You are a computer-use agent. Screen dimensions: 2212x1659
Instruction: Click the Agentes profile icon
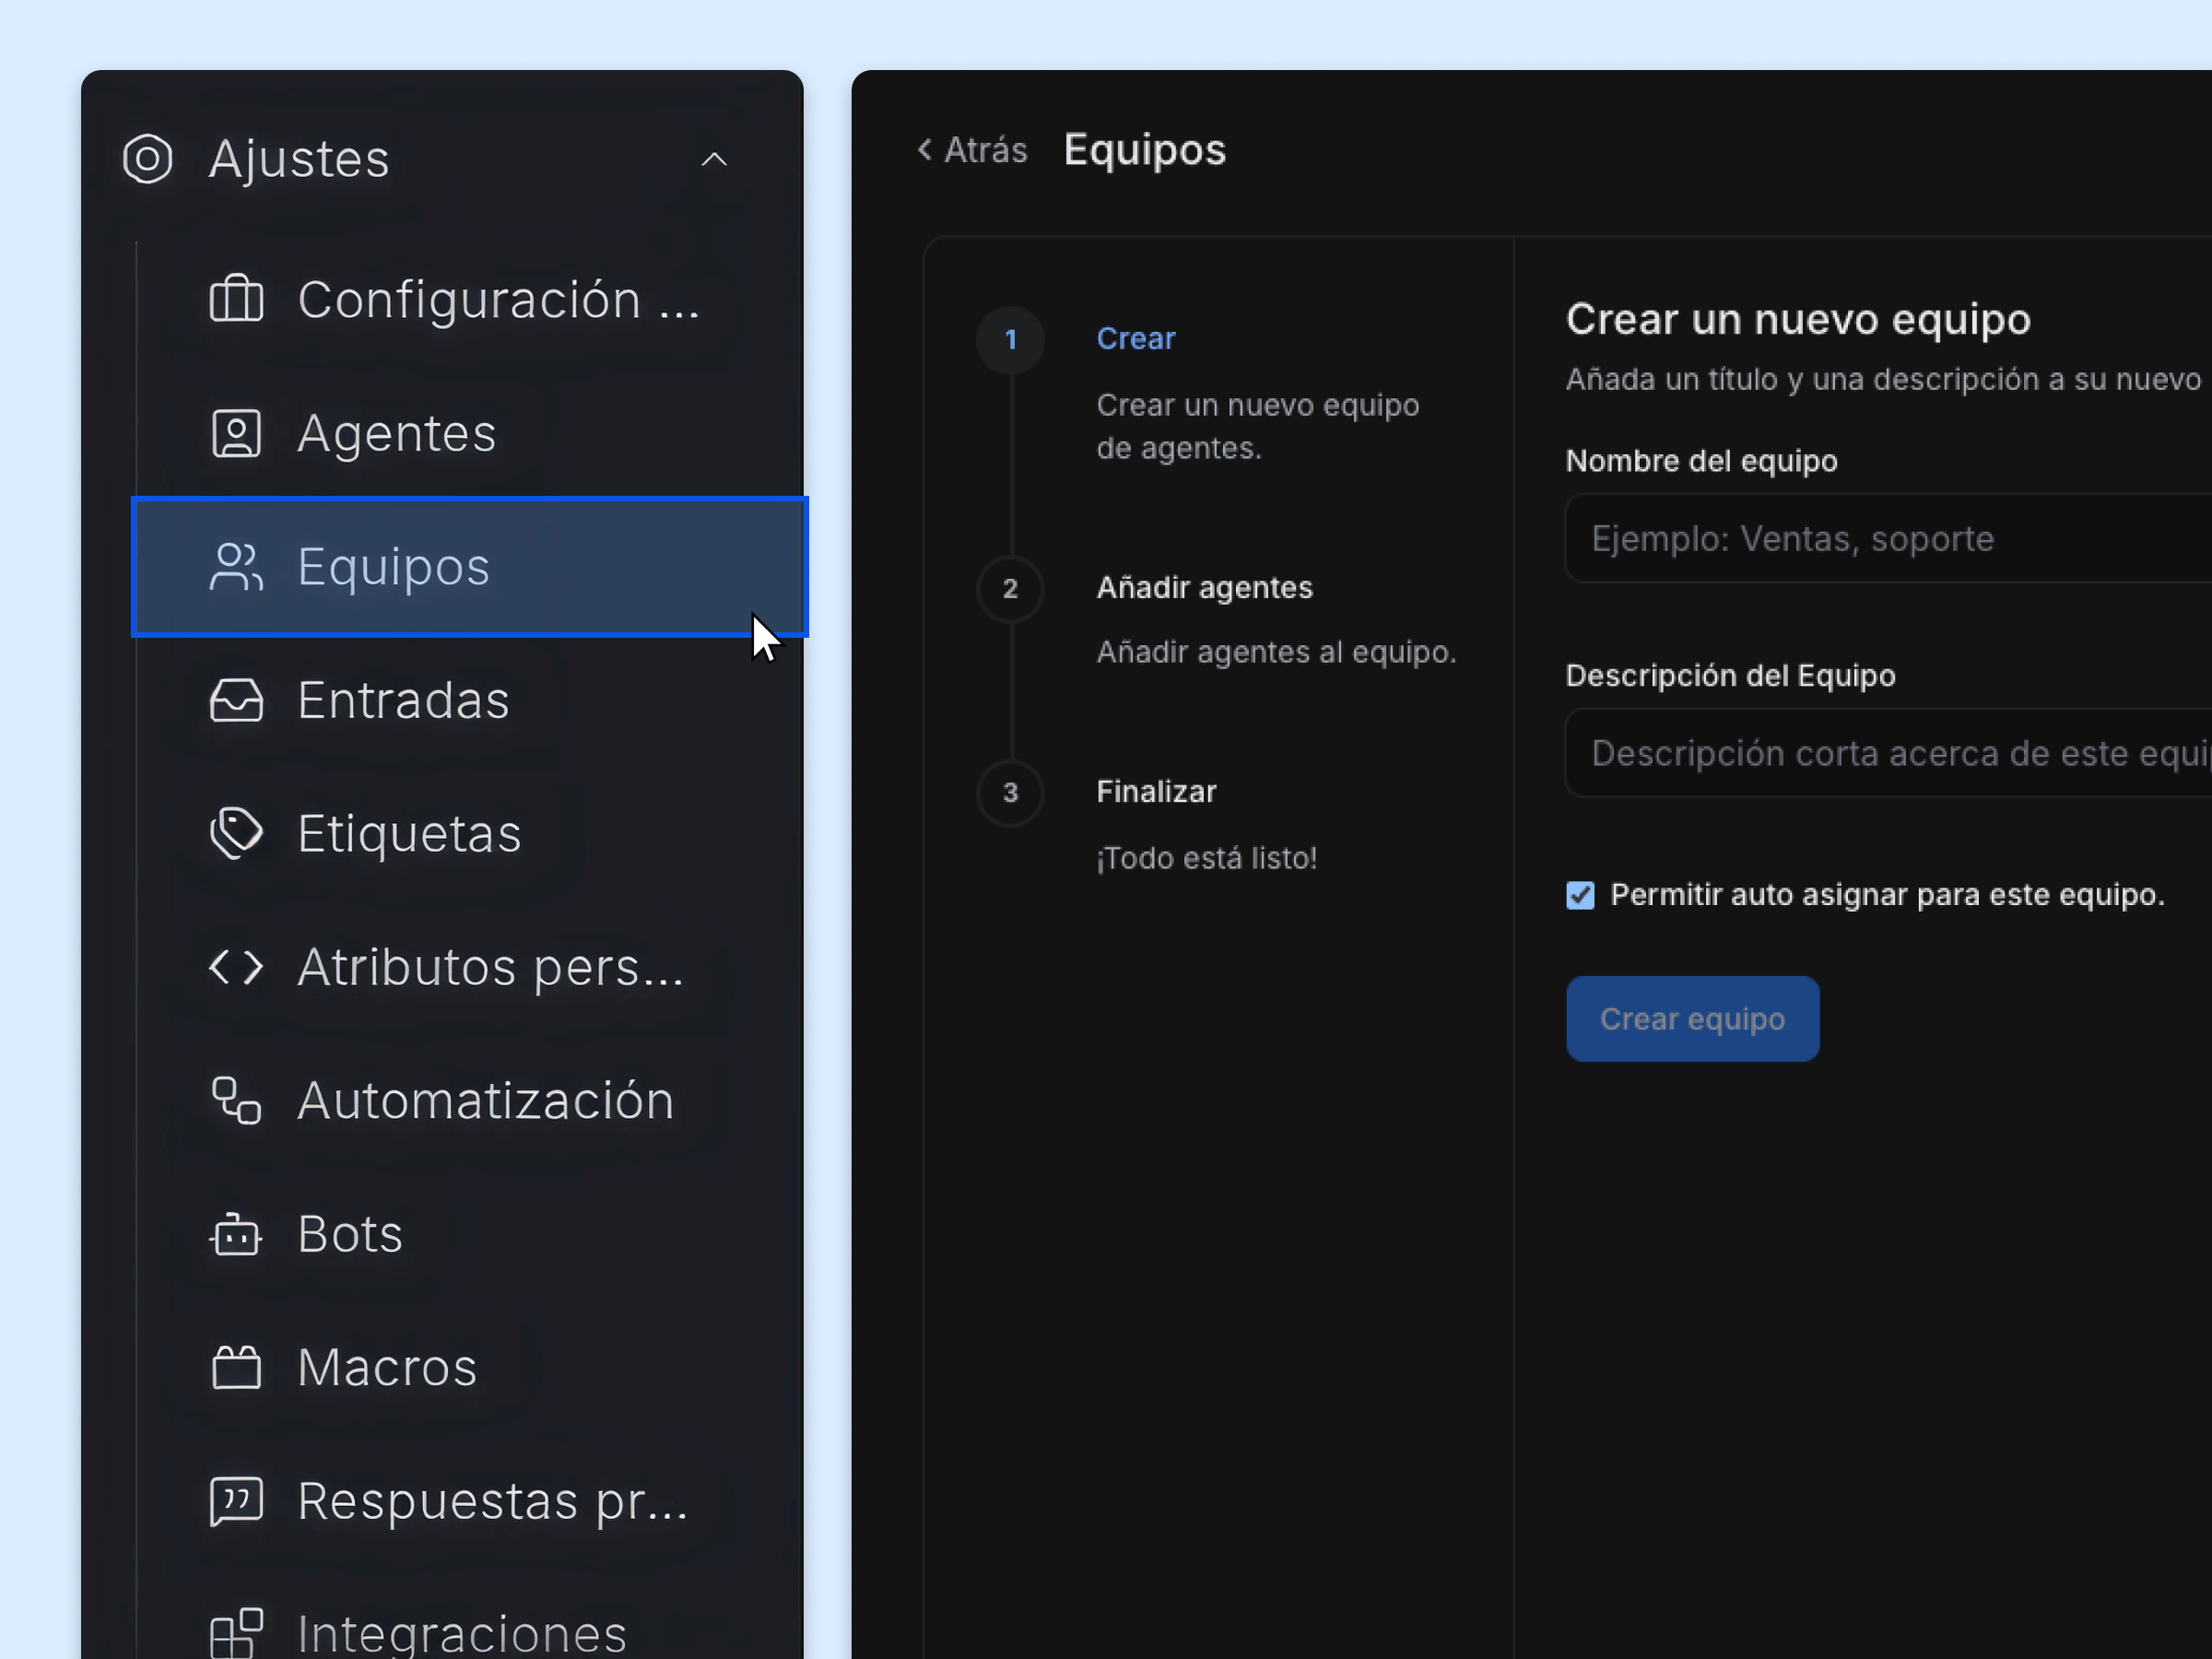point(236,433)
